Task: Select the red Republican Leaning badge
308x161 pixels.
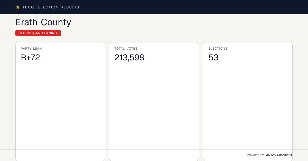Action: [38, 33]
